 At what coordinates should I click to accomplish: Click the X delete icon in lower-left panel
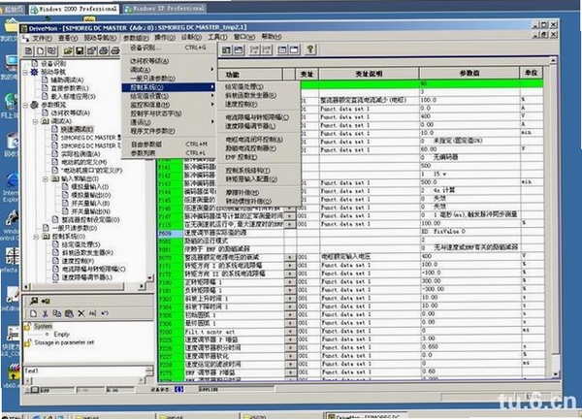click(x=81, y=313)
